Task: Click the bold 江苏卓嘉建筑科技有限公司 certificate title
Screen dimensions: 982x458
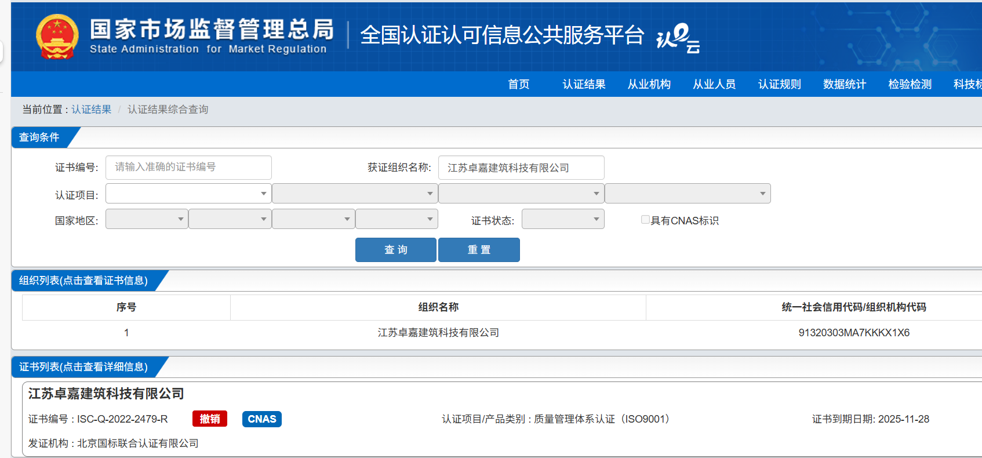Action: point(106,394)
